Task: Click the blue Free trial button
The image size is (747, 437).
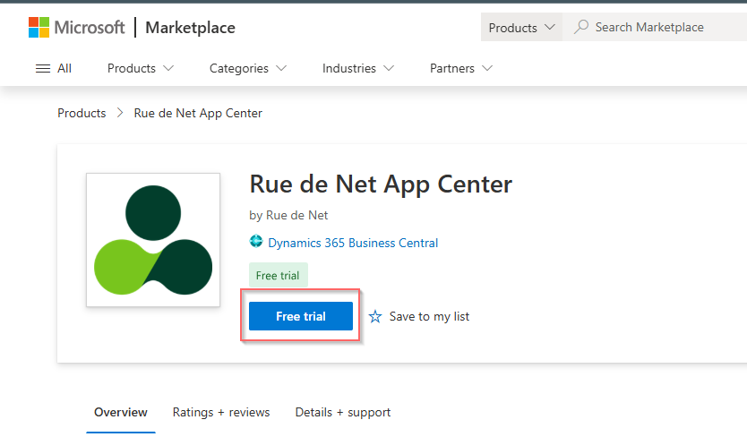Action: click(301, 316)
